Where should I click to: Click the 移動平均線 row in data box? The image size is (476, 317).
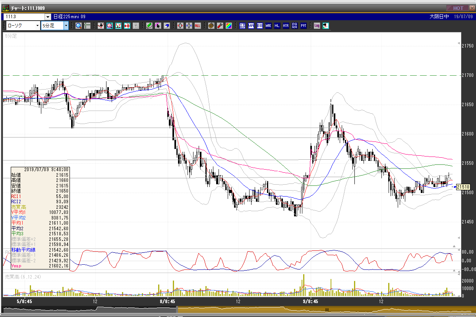pyautogui.click(x=40, y=250)
